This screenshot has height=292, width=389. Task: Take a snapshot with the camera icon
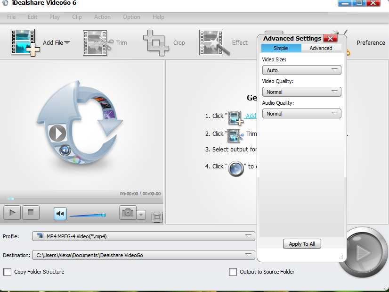128,212
